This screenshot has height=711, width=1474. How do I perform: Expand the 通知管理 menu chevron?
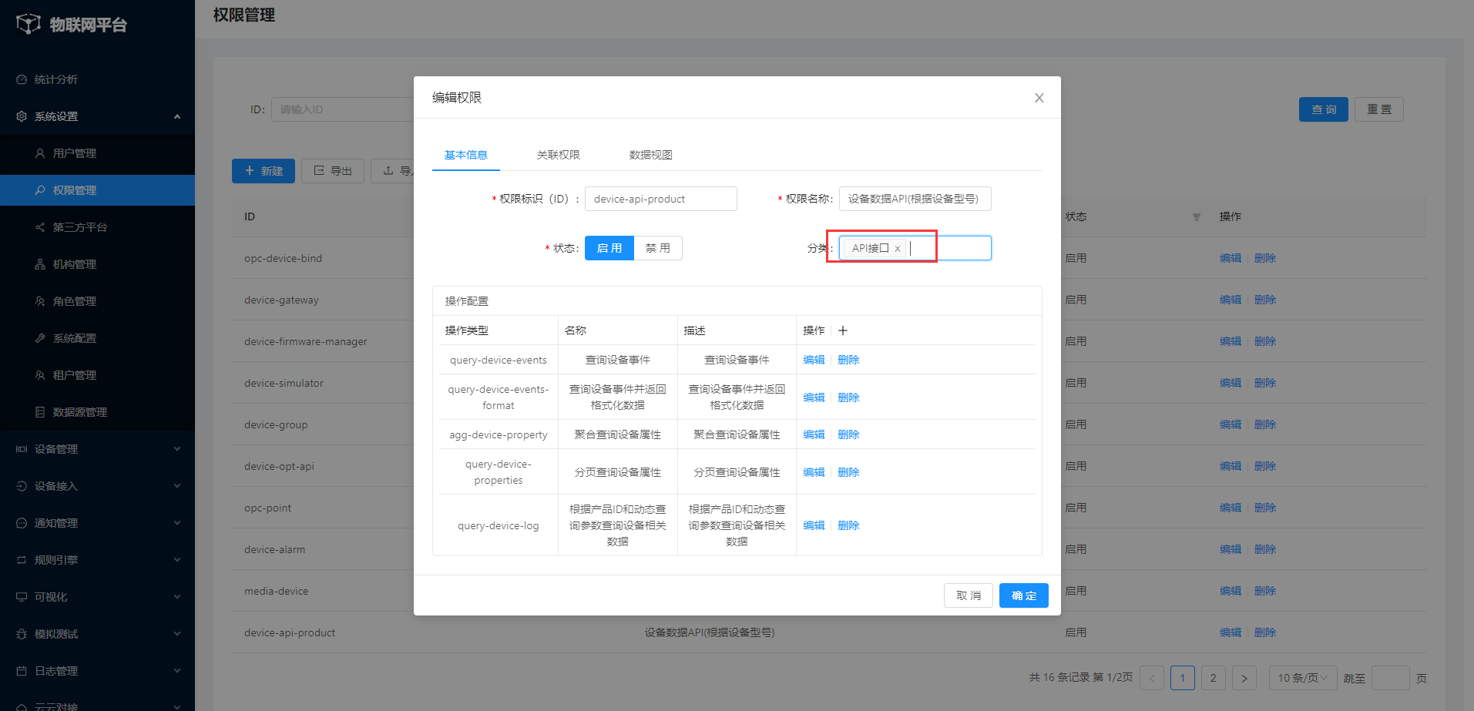coord(177,523)
